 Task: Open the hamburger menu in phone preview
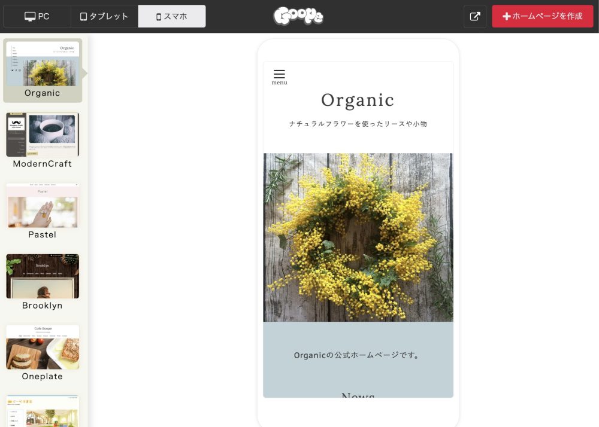279,76
